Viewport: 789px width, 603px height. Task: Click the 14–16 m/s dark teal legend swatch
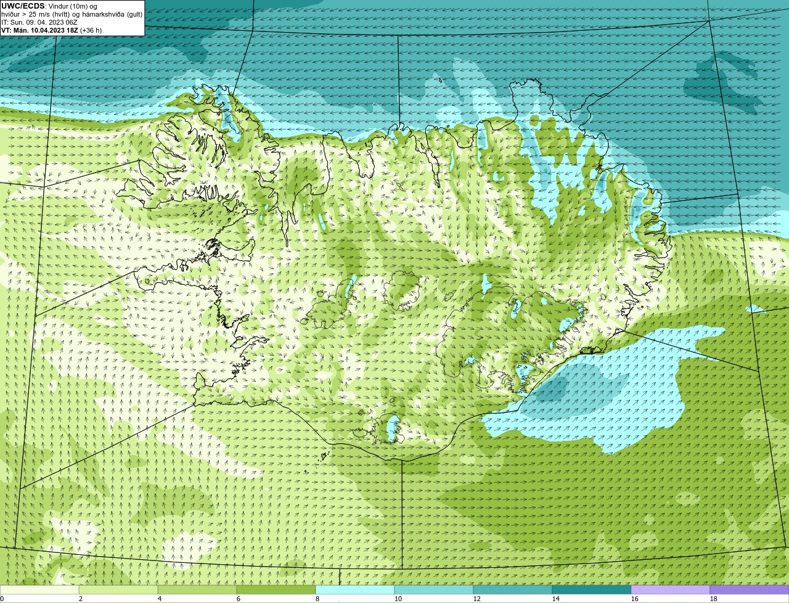coord(592,589)
